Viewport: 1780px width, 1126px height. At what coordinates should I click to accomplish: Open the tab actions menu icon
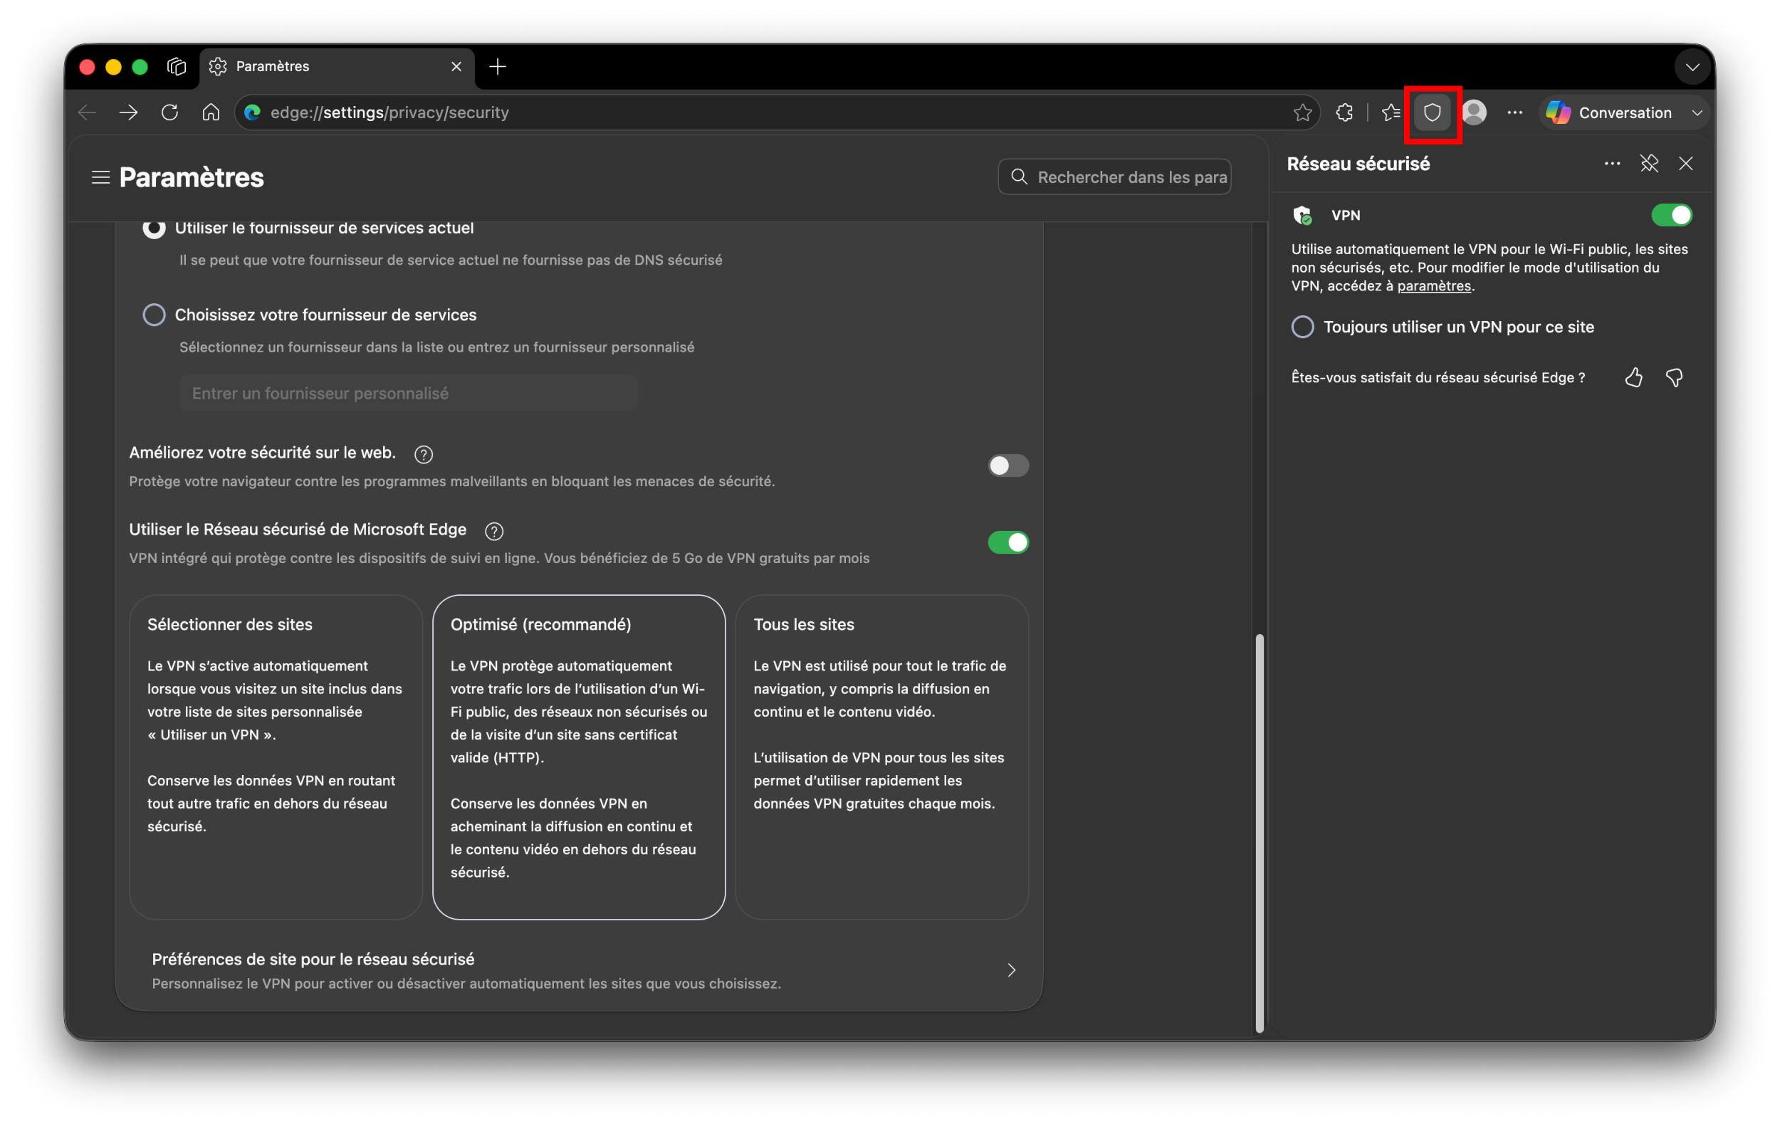[x=177, y=66]
